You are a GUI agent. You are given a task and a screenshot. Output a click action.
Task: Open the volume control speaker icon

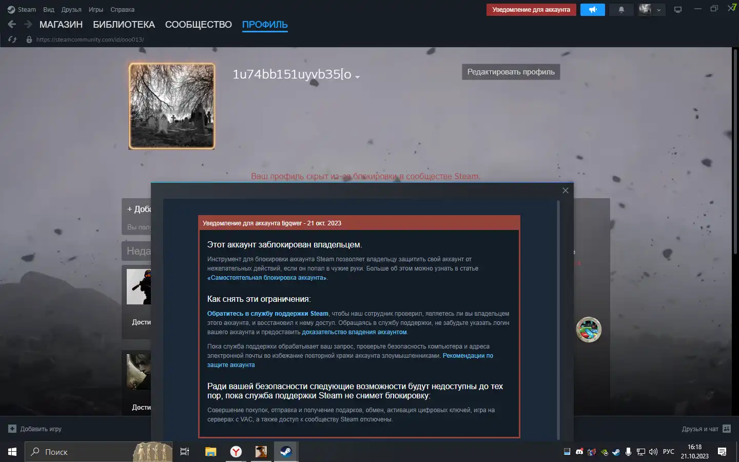[653, 452]
